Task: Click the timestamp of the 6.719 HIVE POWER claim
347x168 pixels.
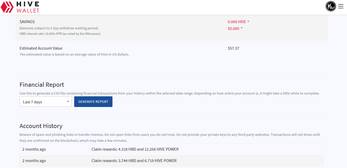Action: coord(34,161)
